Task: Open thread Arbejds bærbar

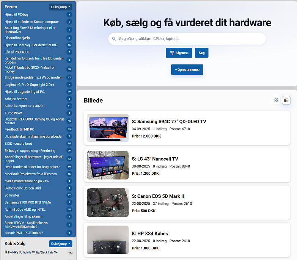Action: click(x=16, y=99)
